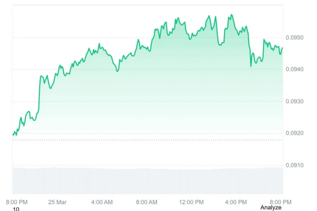Image resolution: width=317 pixels, height=211 pixels.
Task: Click the 8:00 AM time axis label
Action: tap(146, 202)
